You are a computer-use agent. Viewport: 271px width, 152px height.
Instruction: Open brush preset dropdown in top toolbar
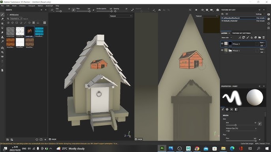click(52, 10)
